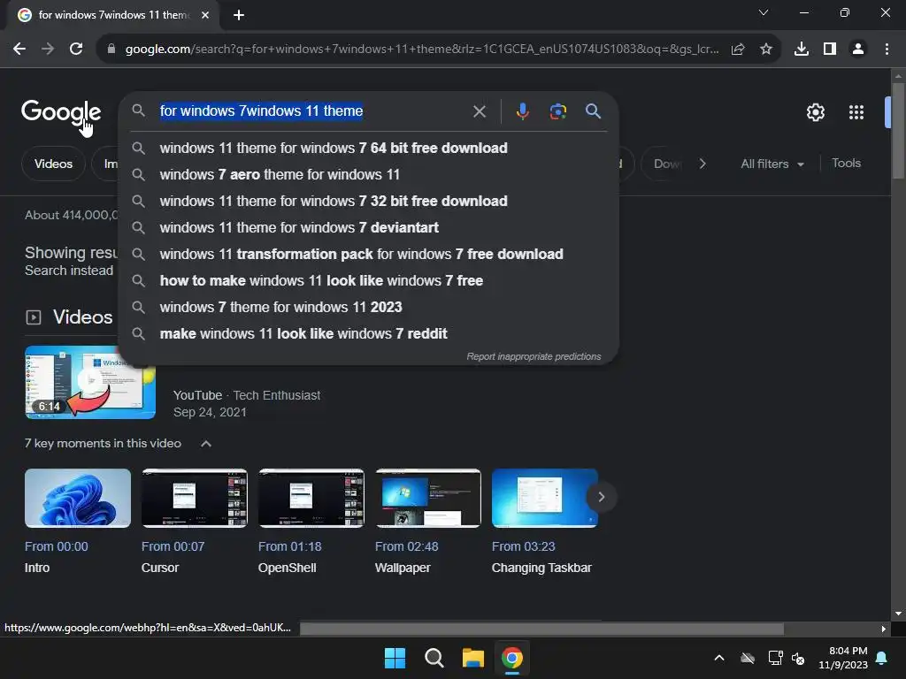
Task: Select suggestion ending in 'reddit'
Action: (x=369, y=333)
